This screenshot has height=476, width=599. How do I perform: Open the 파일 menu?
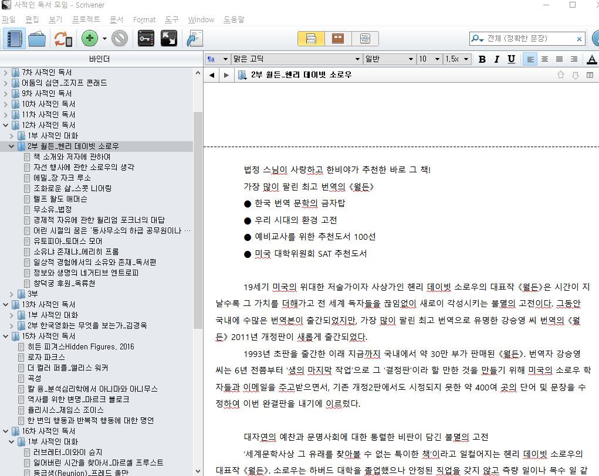coord(8,19)
